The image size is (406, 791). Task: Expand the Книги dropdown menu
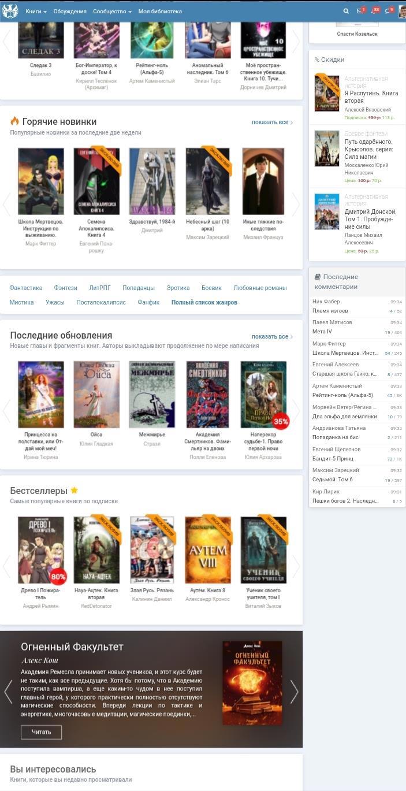click(36, 11)
